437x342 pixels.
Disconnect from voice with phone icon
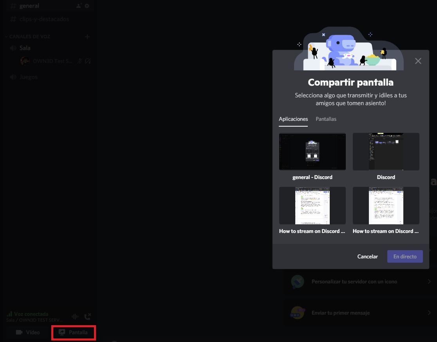88,316
